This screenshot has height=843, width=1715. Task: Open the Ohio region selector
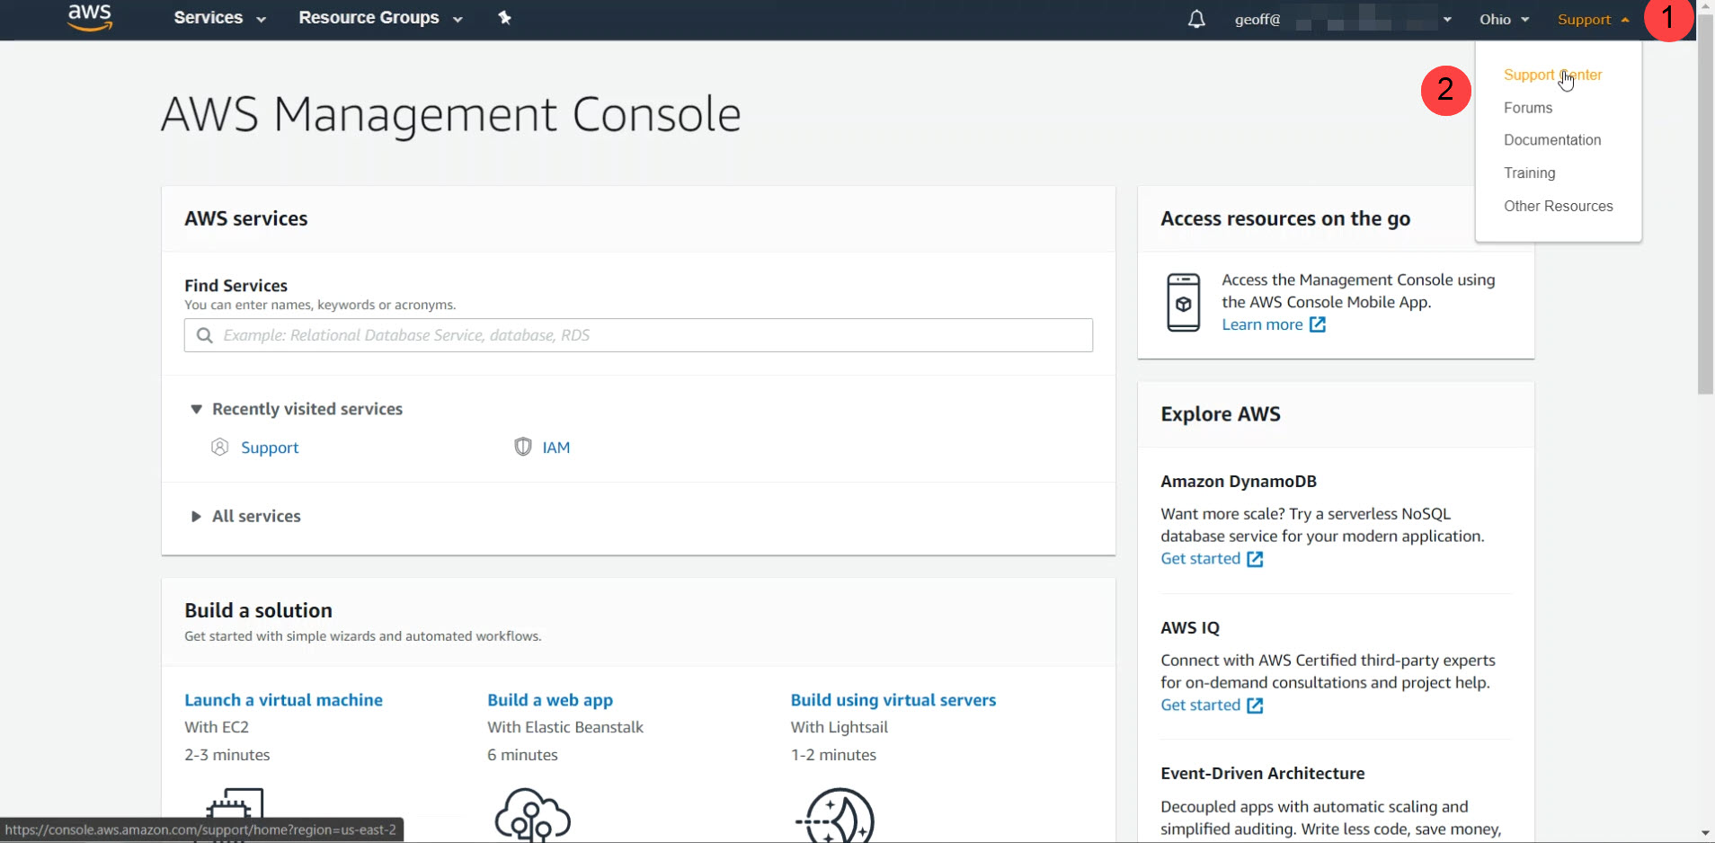click(x=1504, y=19)
